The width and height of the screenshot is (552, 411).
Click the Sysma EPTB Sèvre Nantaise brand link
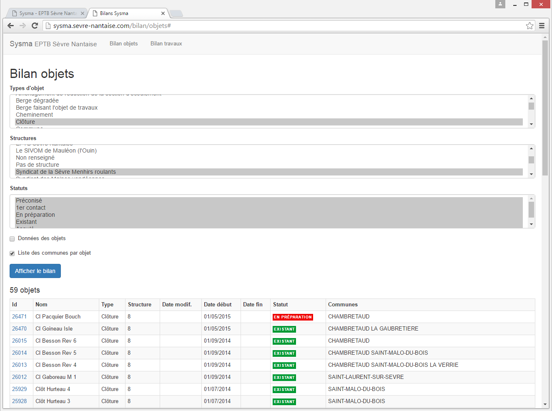point(53,44)
